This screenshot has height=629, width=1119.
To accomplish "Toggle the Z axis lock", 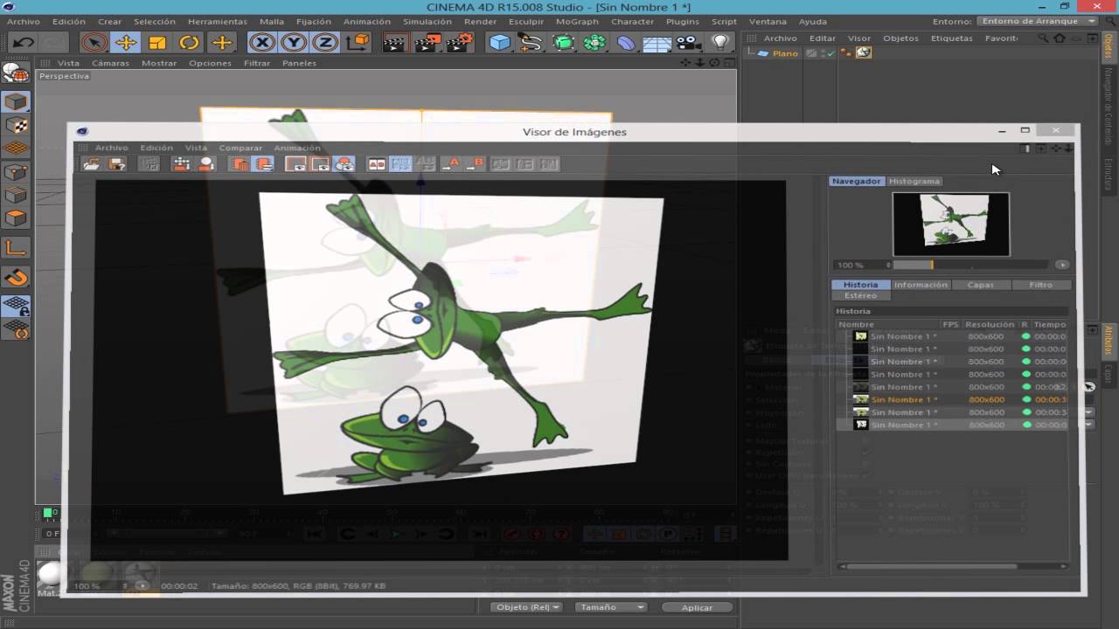I will [325, 42].
